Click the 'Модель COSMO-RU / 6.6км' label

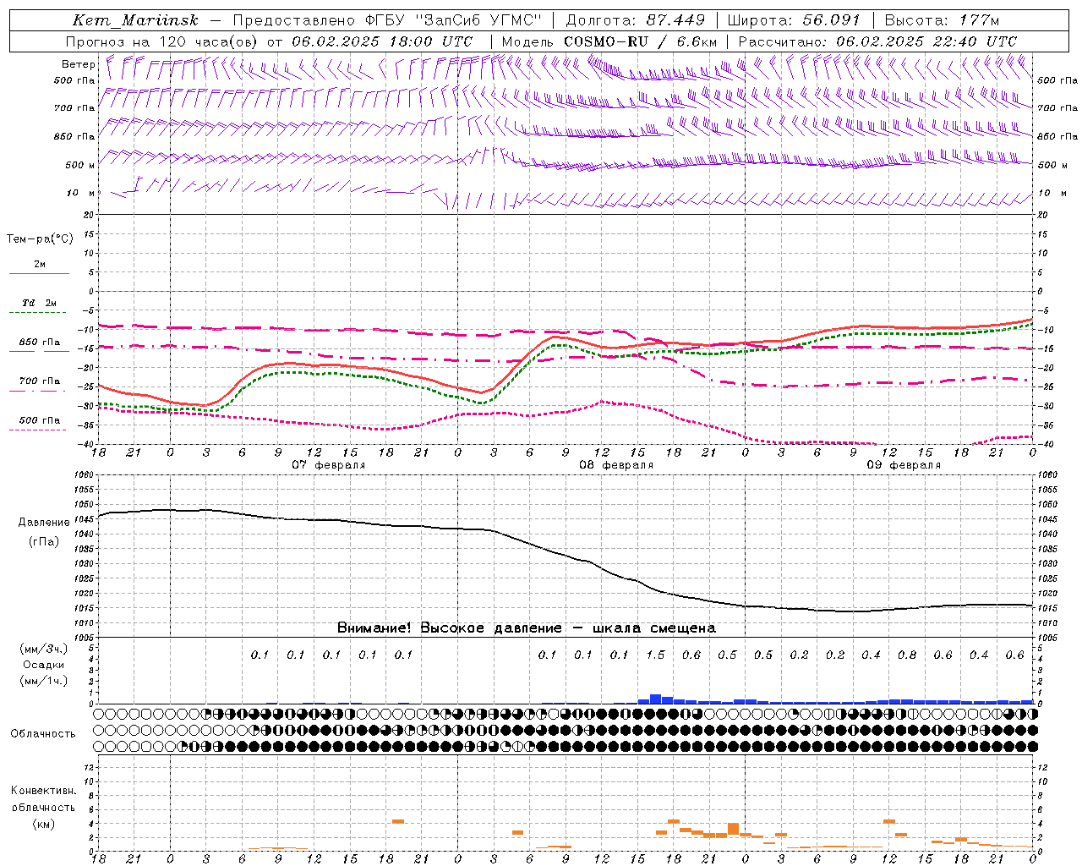pyautogui.click(x=609, y=41)
